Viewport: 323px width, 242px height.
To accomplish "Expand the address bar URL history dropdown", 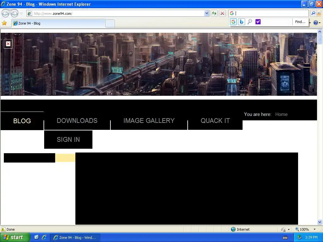I will (207, 14).
